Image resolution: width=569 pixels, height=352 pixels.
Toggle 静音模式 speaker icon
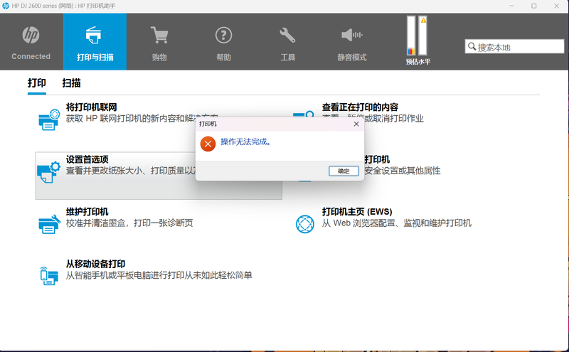click(351, 36)
